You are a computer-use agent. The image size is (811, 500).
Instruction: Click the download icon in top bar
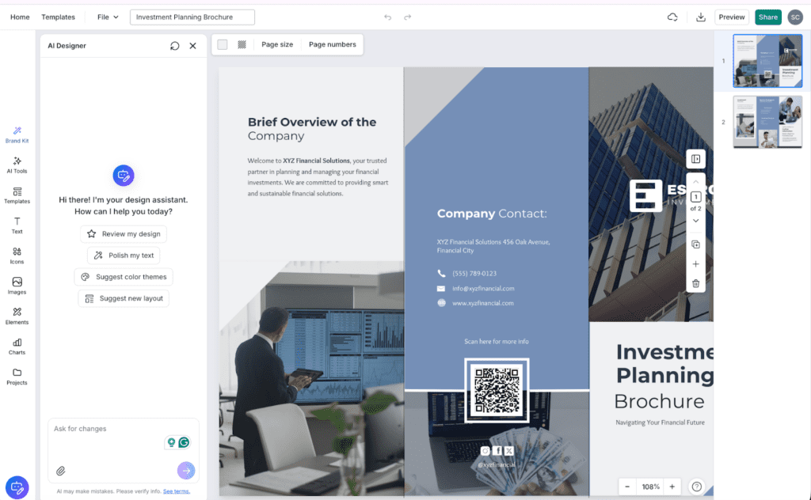[x=700, y=17]
